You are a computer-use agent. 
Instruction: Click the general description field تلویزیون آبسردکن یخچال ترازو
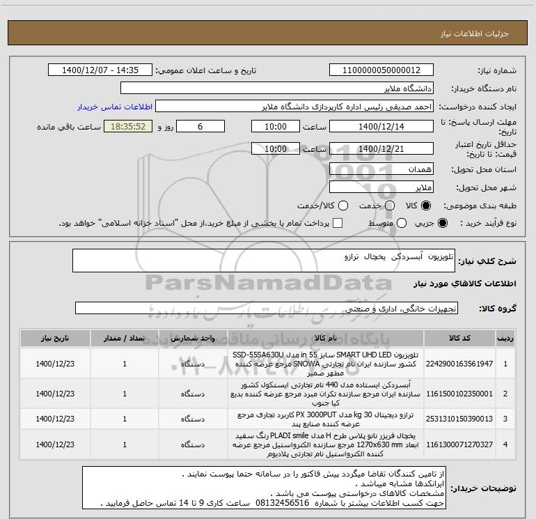pos(264,261)
